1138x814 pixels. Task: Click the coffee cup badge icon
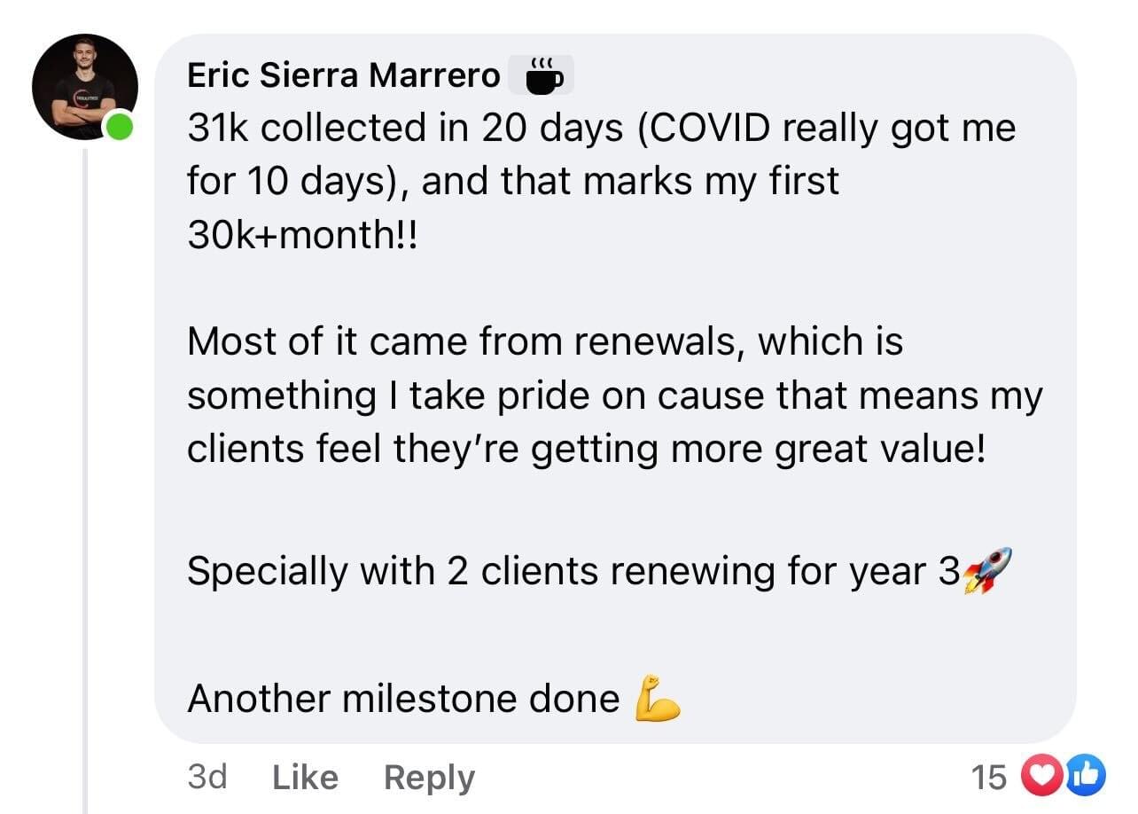point(541,75)
